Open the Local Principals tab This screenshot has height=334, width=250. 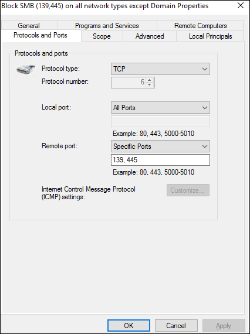(x=210, y=36)
